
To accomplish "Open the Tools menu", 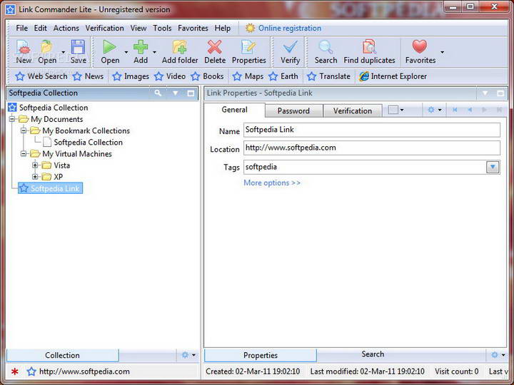I will [x=162, y=28].
